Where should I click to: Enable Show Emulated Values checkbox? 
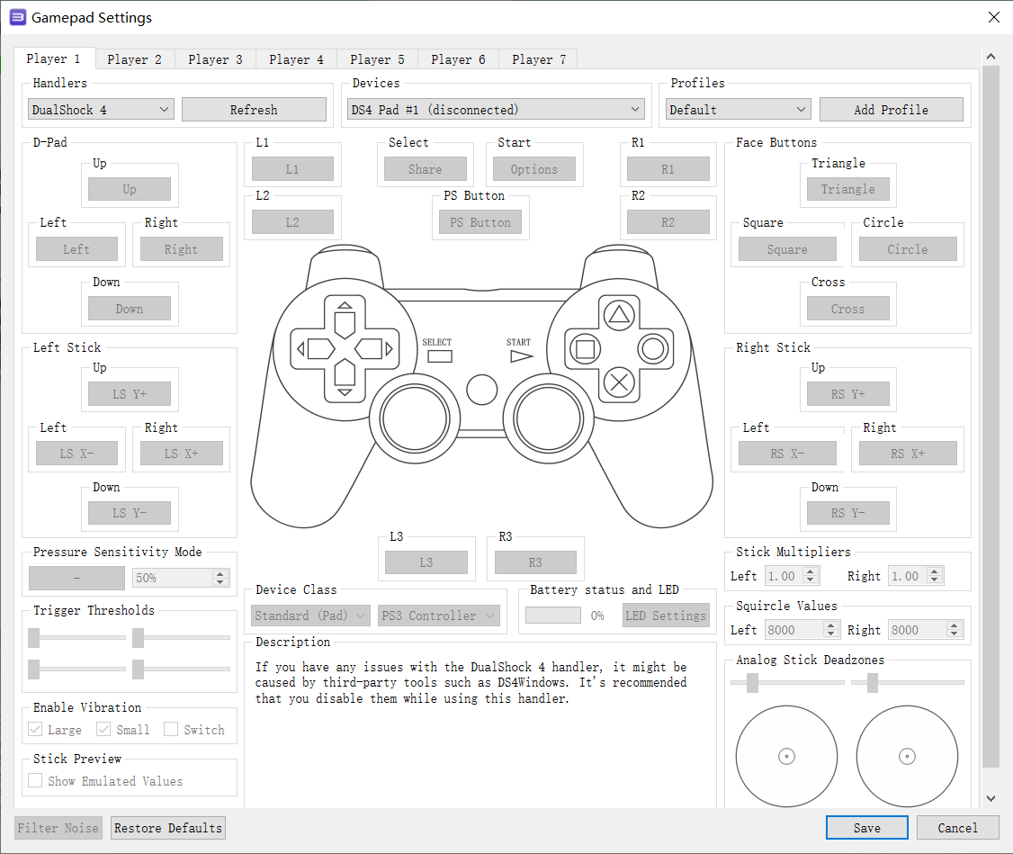click(x=35, y=780)
